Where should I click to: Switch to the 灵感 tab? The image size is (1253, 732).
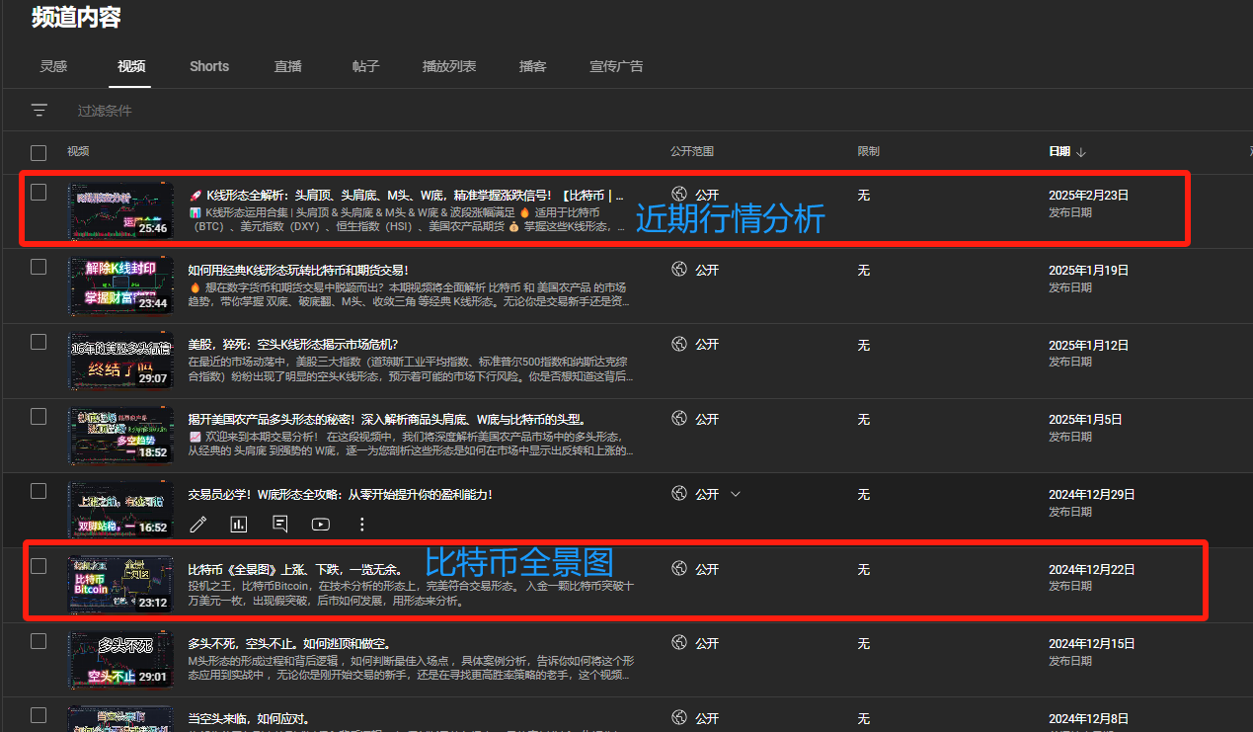point(53,66)
